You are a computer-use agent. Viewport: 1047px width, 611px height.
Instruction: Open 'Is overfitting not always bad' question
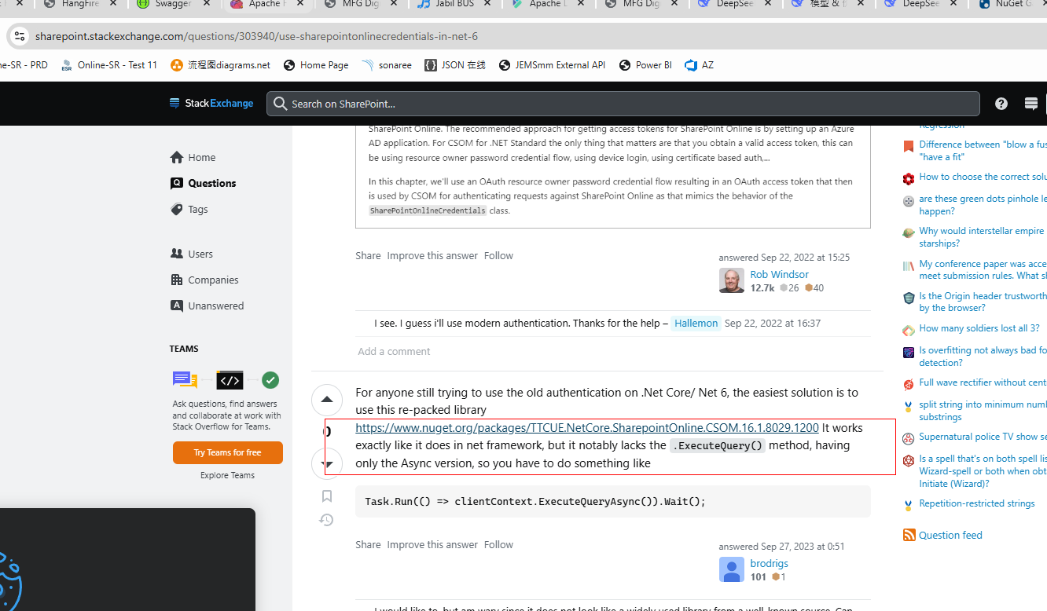[983, 357]
